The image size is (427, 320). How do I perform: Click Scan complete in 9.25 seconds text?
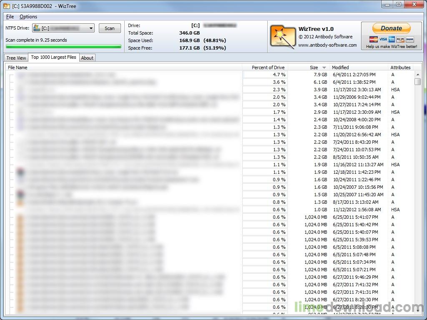36,40
